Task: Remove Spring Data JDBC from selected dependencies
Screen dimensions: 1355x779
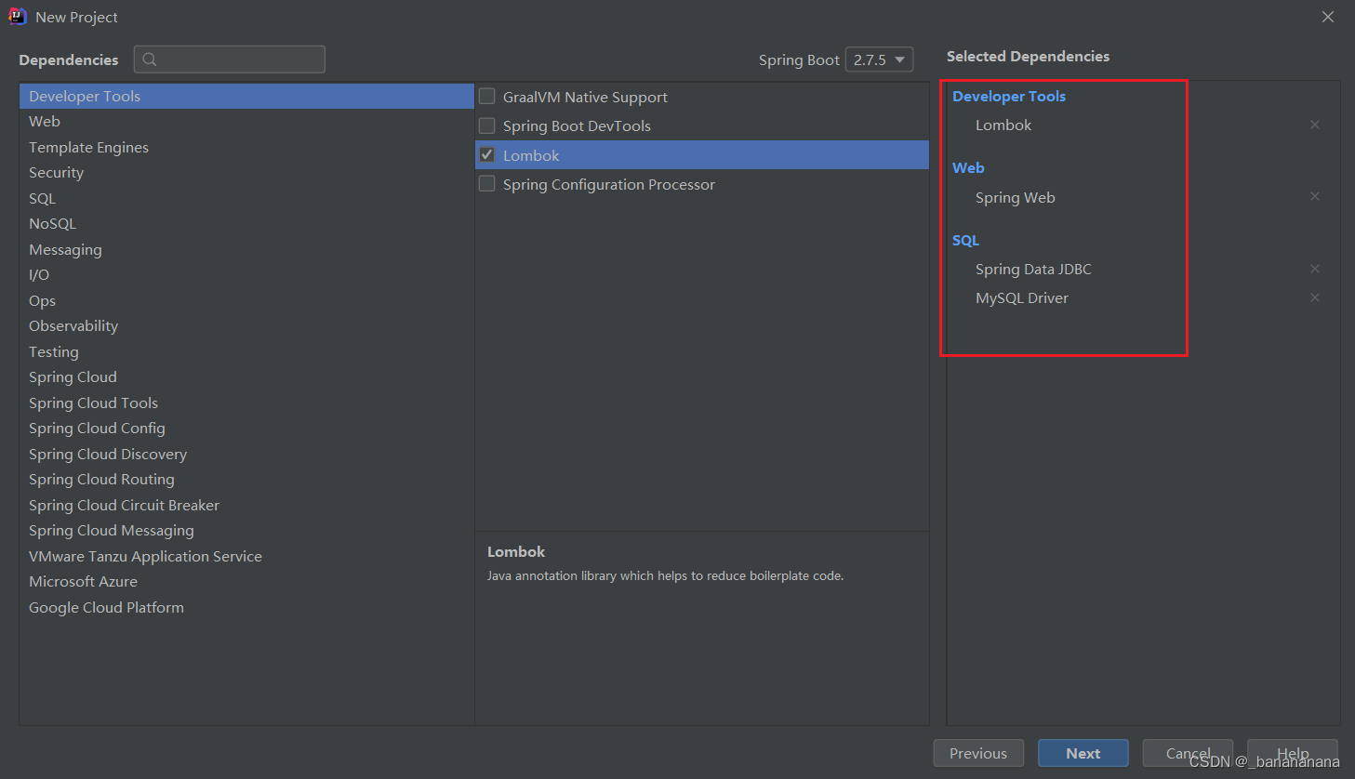Action: [1315, 269]
